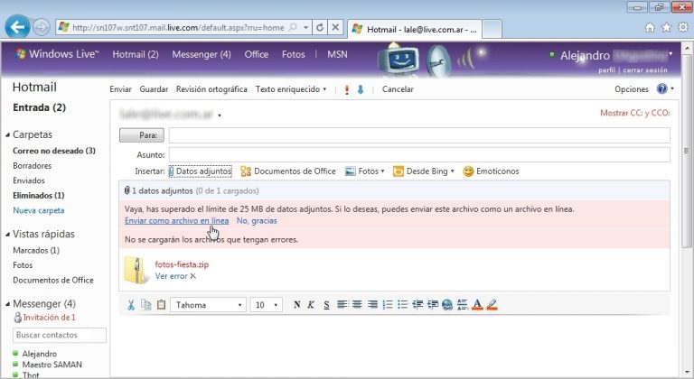Open browser home page icon

(650, 27)
